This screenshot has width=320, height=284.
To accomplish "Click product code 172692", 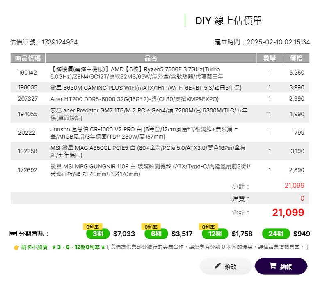I will (x=28, y=170).
